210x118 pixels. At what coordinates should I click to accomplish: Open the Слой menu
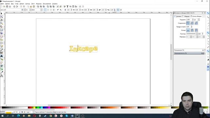tap(17, 4)
